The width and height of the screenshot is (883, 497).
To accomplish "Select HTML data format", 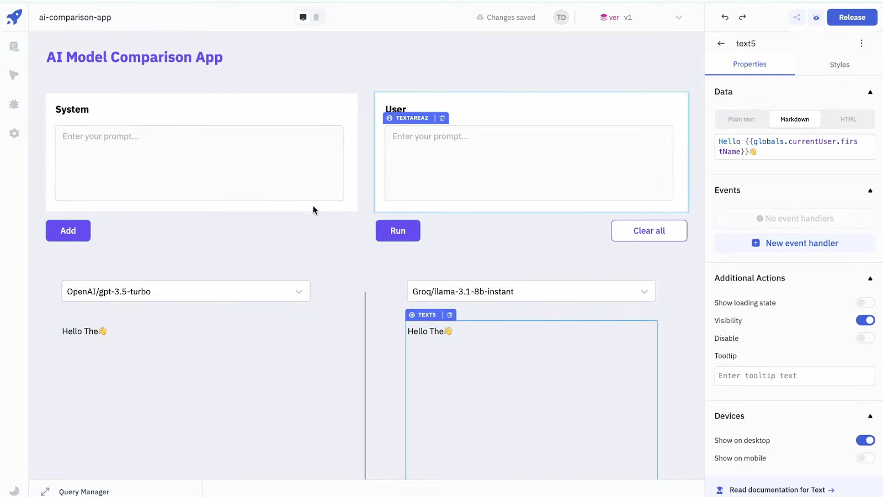I will pos(848,119).
